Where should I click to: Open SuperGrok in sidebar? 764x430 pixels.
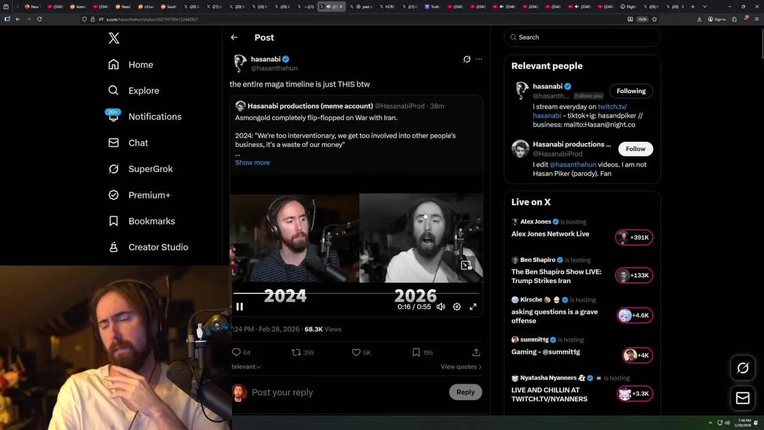tap(140, 169)
